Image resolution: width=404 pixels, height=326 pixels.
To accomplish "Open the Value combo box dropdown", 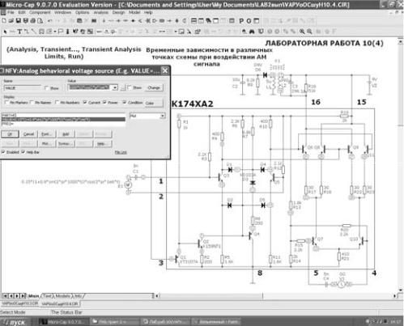I will (115, 87).
